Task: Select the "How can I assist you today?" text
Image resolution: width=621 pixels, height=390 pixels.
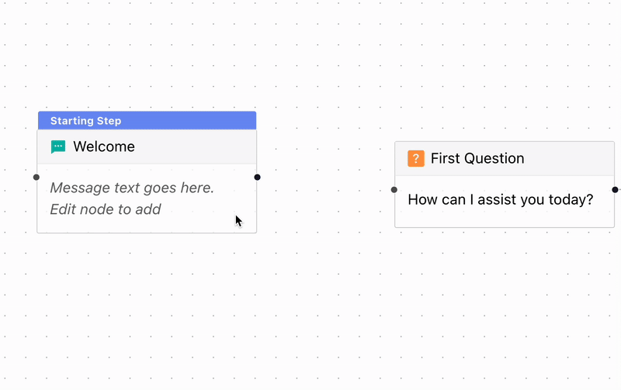Action: (501, 200)
